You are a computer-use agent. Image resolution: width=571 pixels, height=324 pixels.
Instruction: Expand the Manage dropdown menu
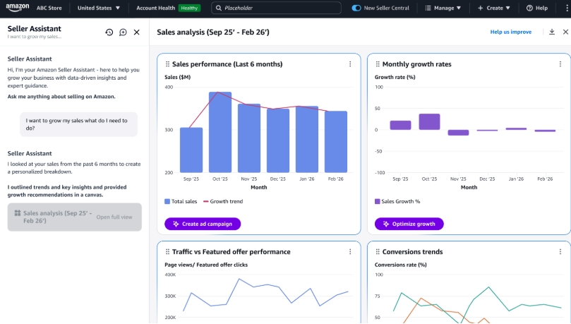[443, 8]
